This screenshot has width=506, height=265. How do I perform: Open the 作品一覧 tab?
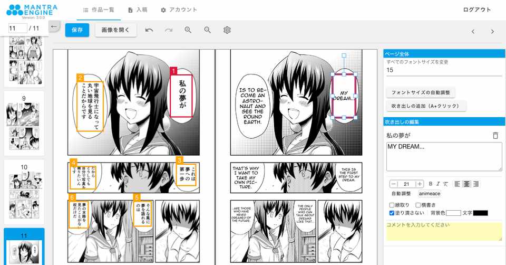[x=99, y=10]
